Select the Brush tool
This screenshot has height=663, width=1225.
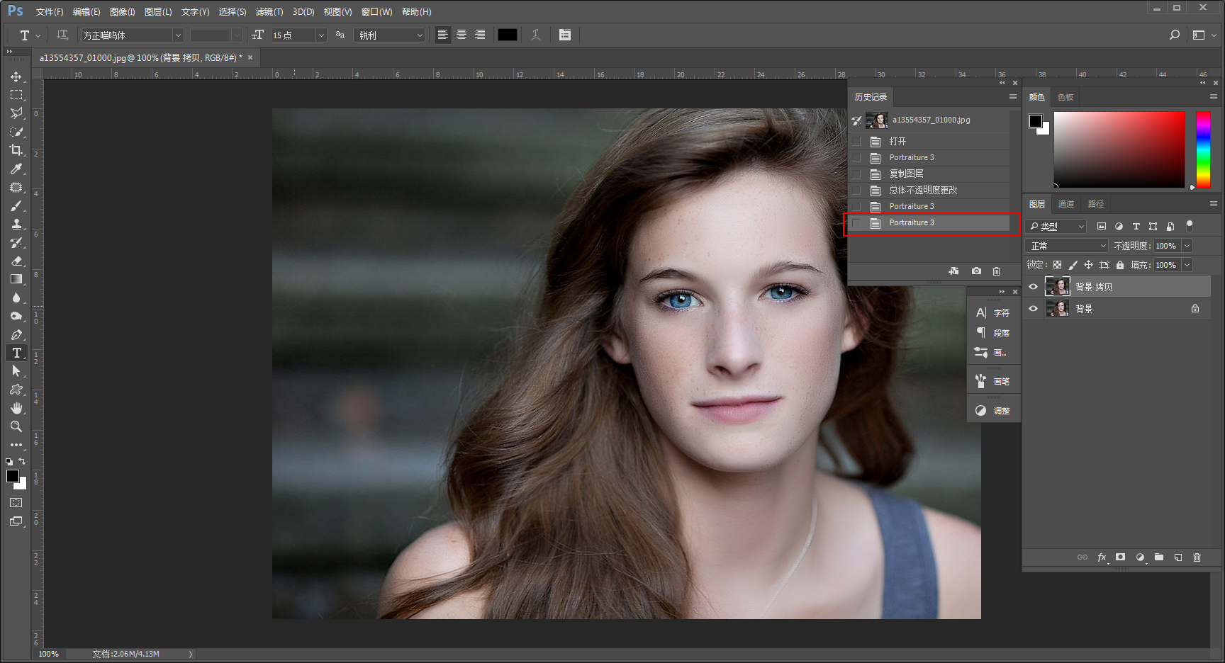16,206
